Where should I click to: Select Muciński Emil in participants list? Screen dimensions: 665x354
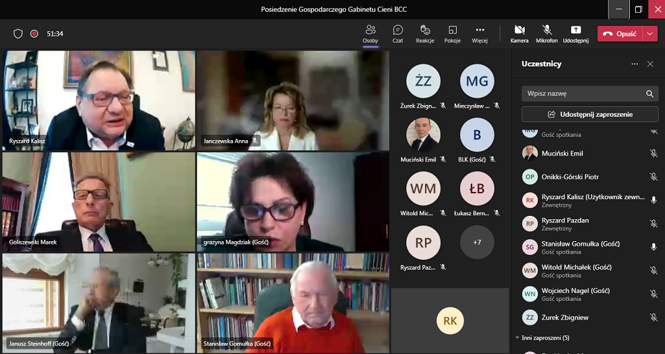(590, 153)
